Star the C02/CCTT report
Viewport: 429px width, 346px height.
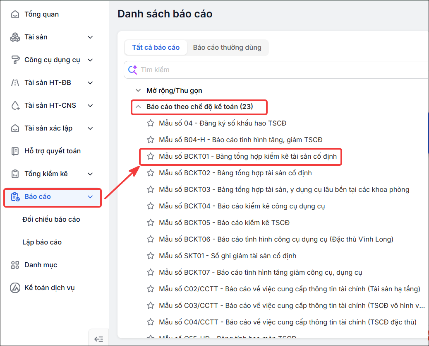point(151,289)
